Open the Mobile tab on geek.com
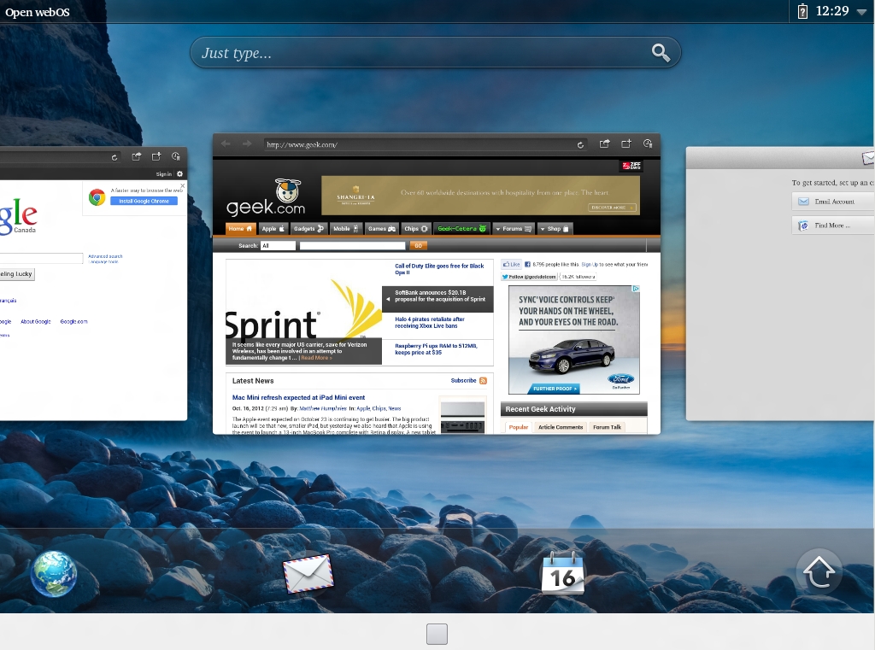The image size is (875, 650). (x=345, y=229)
